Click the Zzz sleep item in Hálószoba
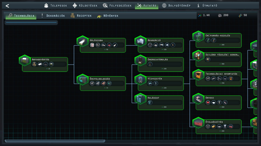The height and width of the screenshot is (146, 261). coord(98,45)
